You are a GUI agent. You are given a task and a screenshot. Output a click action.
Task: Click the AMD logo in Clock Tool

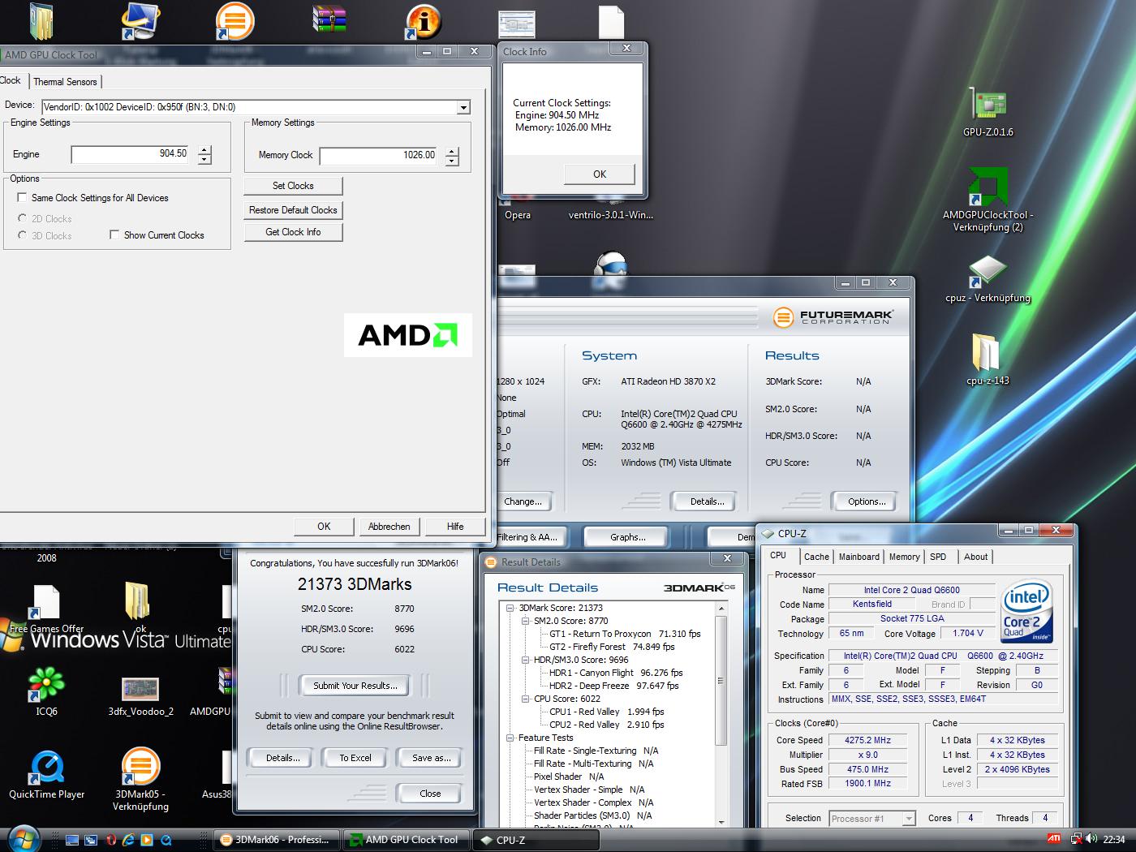click(408, 335)
